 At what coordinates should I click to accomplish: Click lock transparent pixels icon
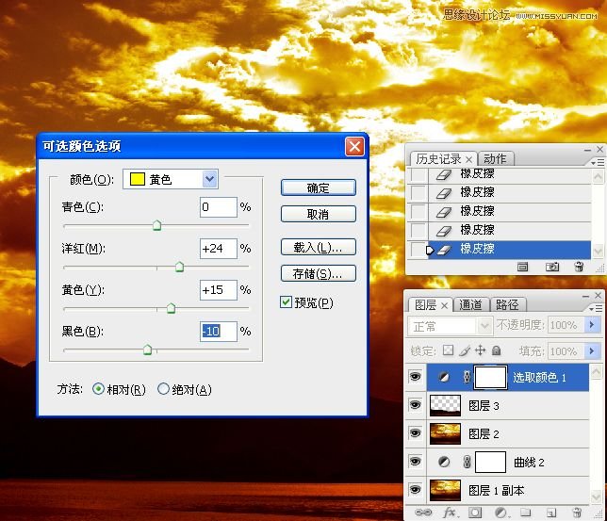(448, 350)
